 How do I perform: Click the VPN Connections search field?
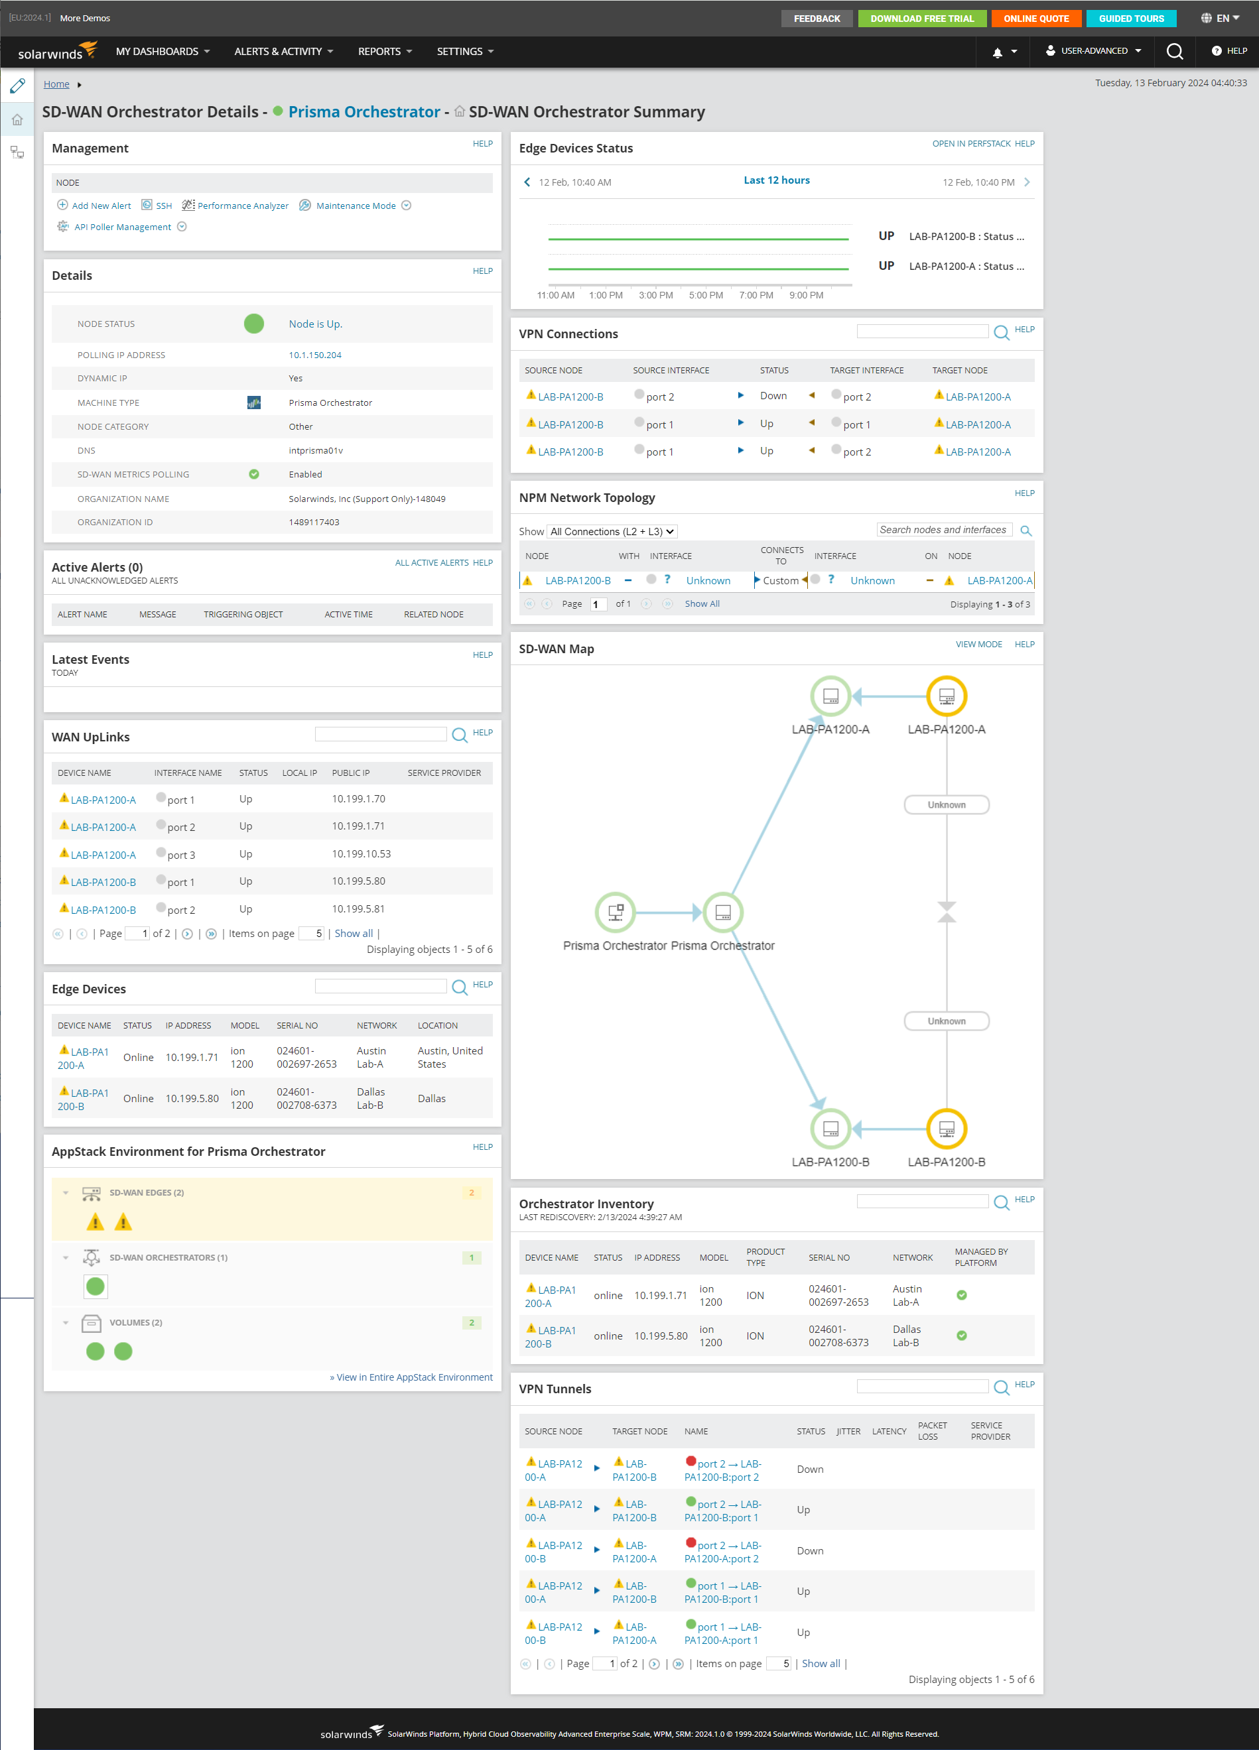923,331
